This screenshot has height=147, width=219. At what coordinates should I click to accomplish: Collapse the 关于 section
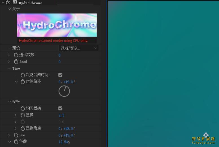pyautogui.click(x=10, y=9)
